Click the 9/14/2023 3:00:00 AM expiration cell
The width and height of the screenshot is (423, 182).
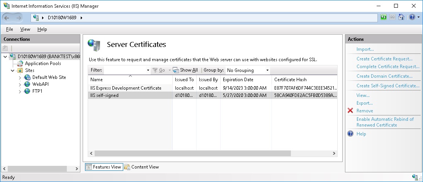245,88
